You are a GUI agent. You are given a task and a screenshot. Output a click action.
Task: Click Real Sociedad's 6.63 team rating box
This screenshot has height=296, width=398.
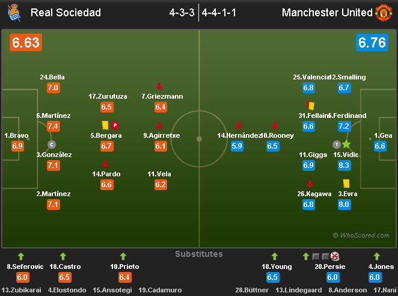(x=25, y=43)
